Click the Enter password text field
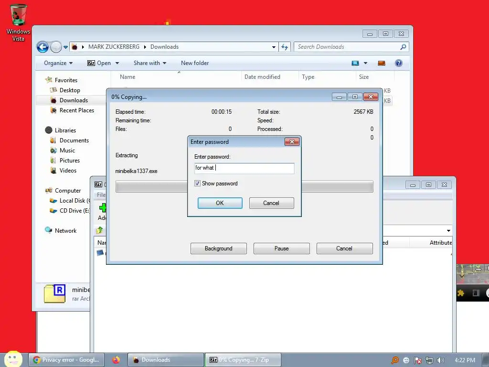The image size is (489, 367). (244, 168)
